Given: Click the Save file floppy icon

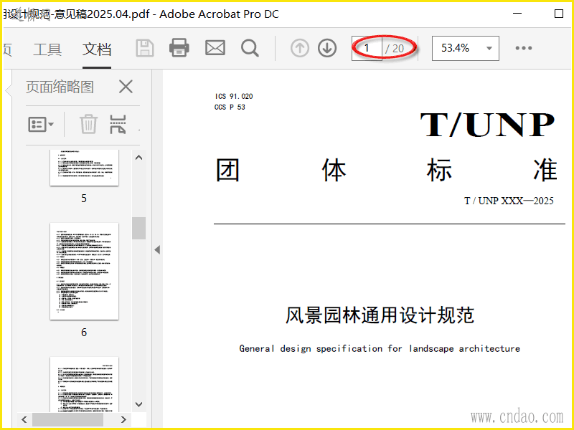Looking at the screenshot, I should point(145,48).
